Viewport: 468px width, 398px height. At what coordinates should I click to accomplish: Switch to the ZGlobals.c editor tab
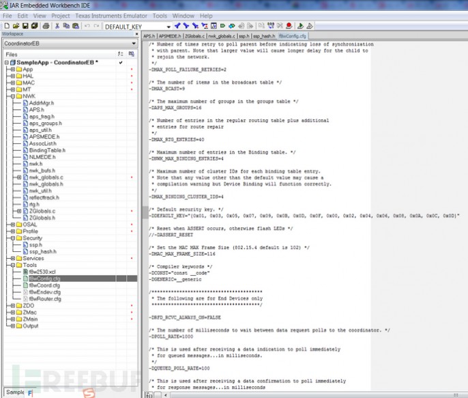(x=194, y=35)
